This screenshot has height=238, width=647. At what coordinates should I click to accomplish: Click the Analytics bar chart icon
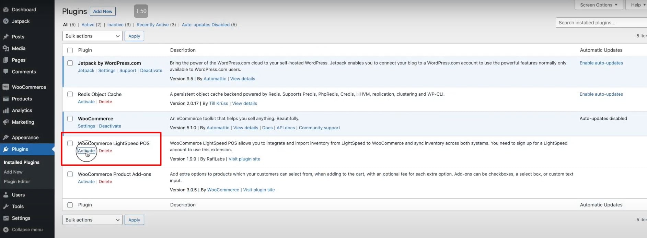coord(6,110)
